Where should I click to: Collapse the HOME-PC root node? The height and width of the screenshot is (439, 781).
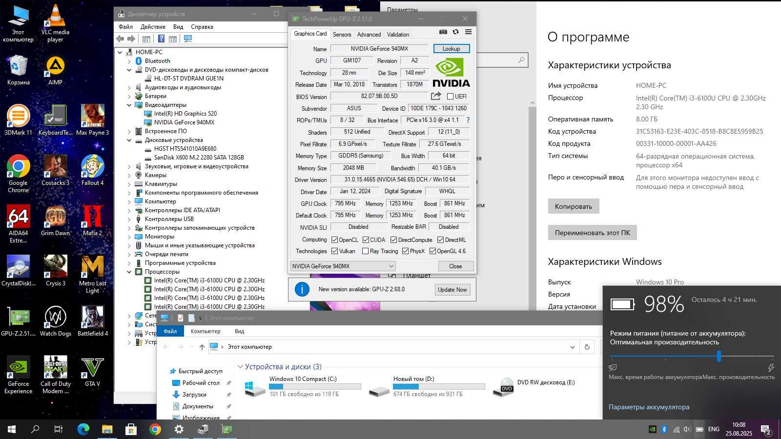click(120, 52)
